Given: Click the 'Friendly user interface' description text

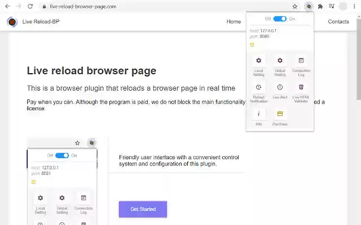Looking at the screenshot, I should click(179, 160).
